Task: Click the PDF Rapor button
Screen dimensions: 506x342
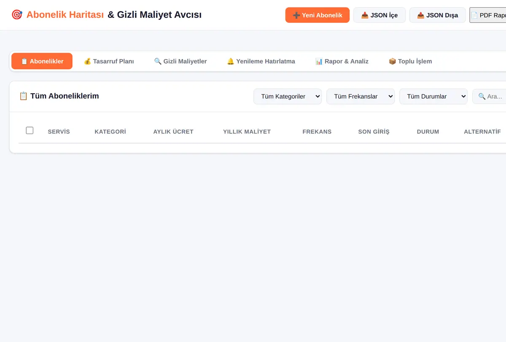Action: pos(488,15)
